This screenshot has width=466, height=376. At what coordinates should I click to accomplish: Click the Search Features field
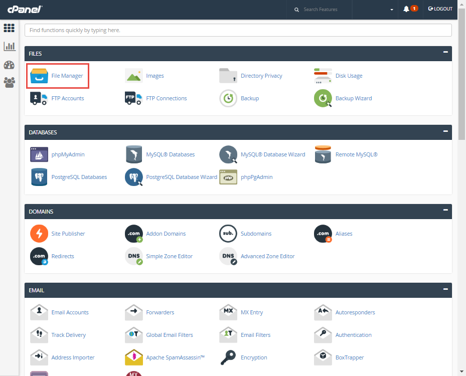click(324, 10)
